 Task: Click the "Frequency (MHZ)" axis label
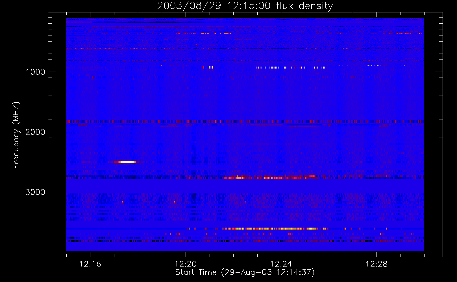pyautogui.click(x=16, y=135)
